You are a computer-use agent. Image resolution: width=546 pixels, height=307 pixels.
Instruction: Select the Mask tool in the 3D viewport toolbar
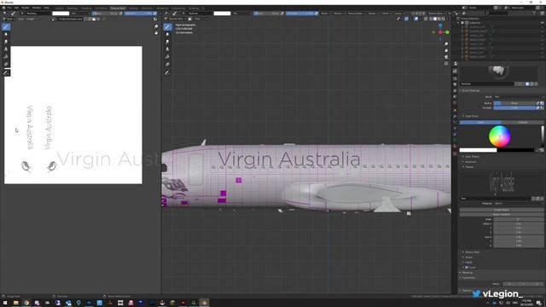tap(167, 65)
